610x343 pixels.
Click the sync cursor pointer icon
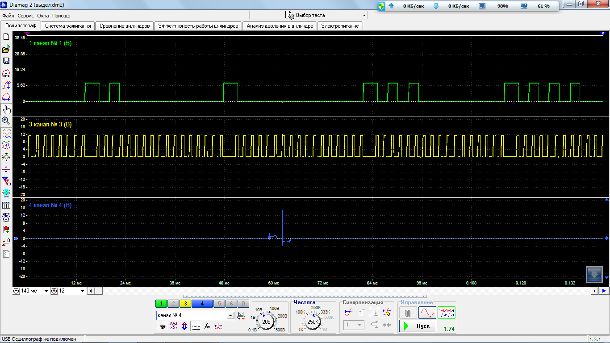point(387,312)
